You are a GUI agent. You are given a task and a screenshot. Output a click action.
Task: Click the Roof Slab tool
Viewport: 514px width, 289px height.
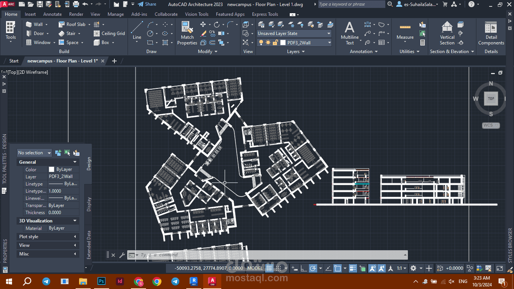tap(72, 24)
